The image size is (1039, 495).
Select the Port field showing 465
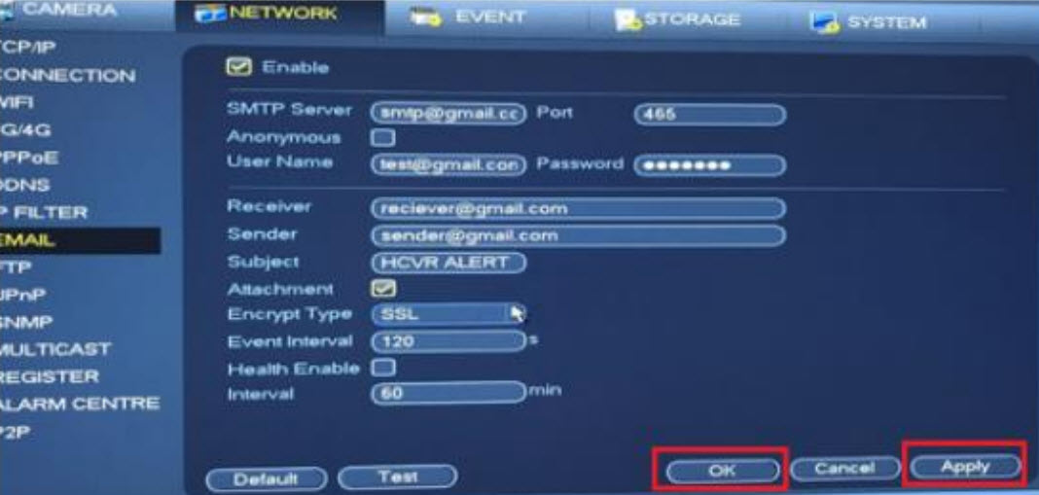[709, 115]
